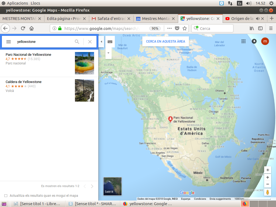
Task: Go back in Firefox
Action: (x=5, y=28)
